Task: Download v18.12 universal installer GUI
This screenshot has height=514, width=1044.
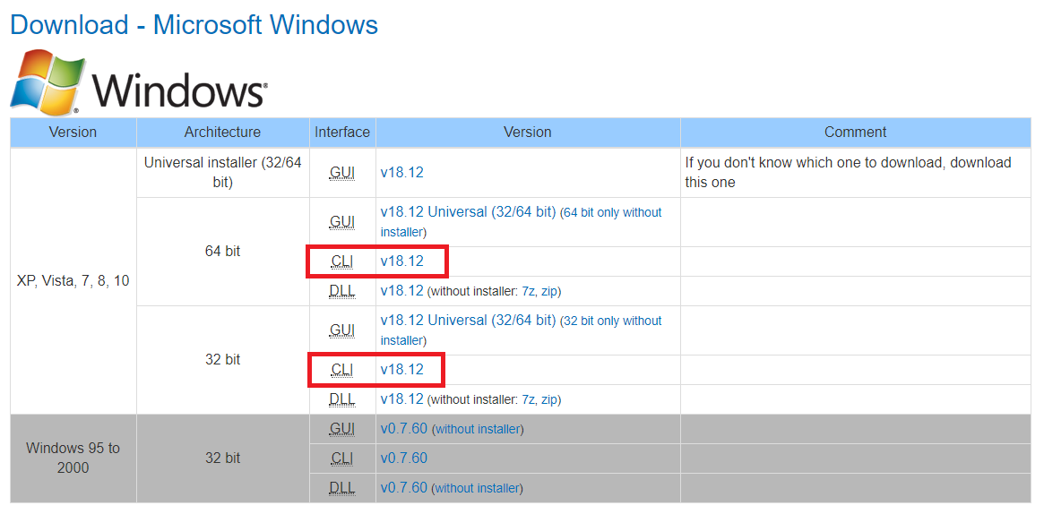Action: (401, 173)
